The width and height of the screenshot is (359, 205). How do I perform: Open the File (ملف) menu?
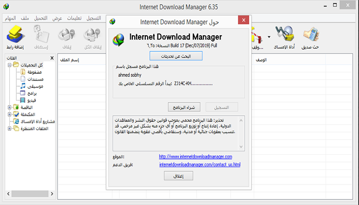(25, 18)
